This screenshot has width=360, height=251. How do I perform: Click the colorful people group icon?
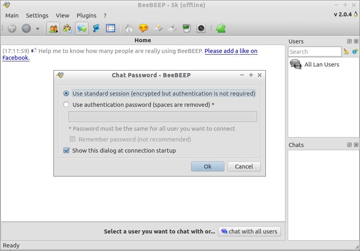pyautogui.click(x=67, y=28)
